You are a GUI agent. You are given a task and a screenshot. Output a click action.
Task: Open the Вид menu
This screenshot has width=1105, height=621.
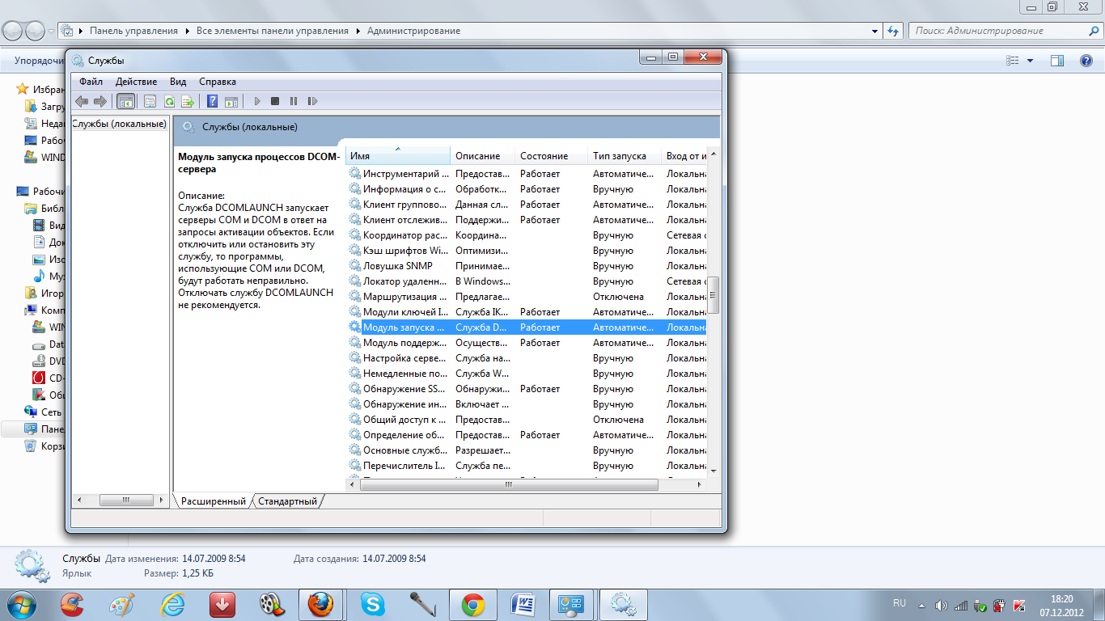178,82
